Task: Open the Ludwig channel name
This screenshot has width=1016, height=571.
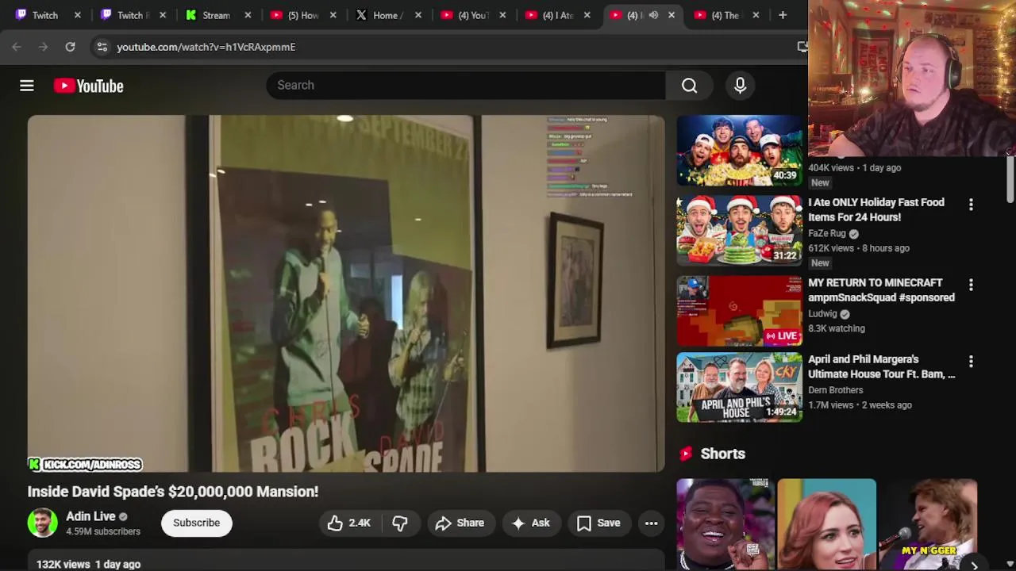Action: pos(822,313)
